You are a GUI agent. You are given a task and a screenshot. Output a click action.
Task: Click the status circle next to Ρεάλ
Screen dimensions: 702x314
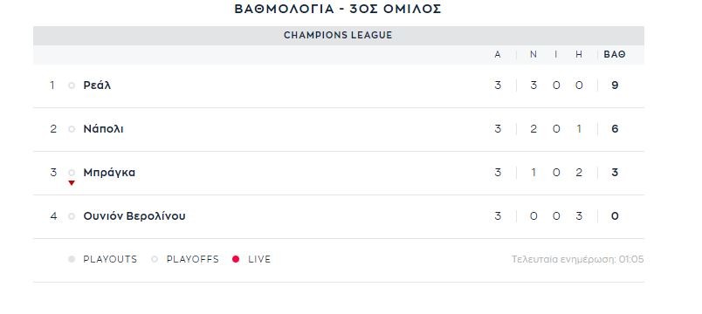coord(72,85)
